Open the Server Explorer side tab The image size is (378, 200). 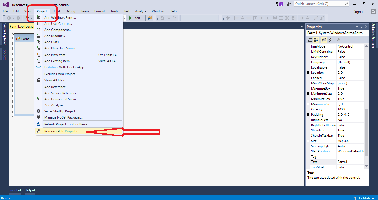(4, 34)
